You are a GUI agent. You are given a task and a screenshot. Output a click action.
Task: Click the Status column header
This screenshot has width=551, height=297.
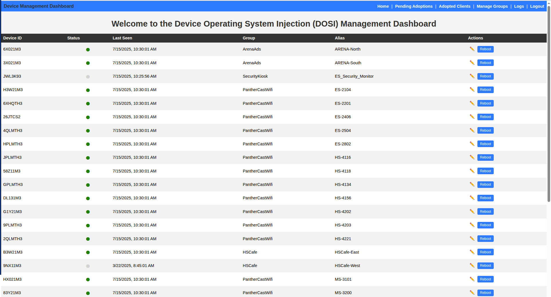(x=74, y=38)
